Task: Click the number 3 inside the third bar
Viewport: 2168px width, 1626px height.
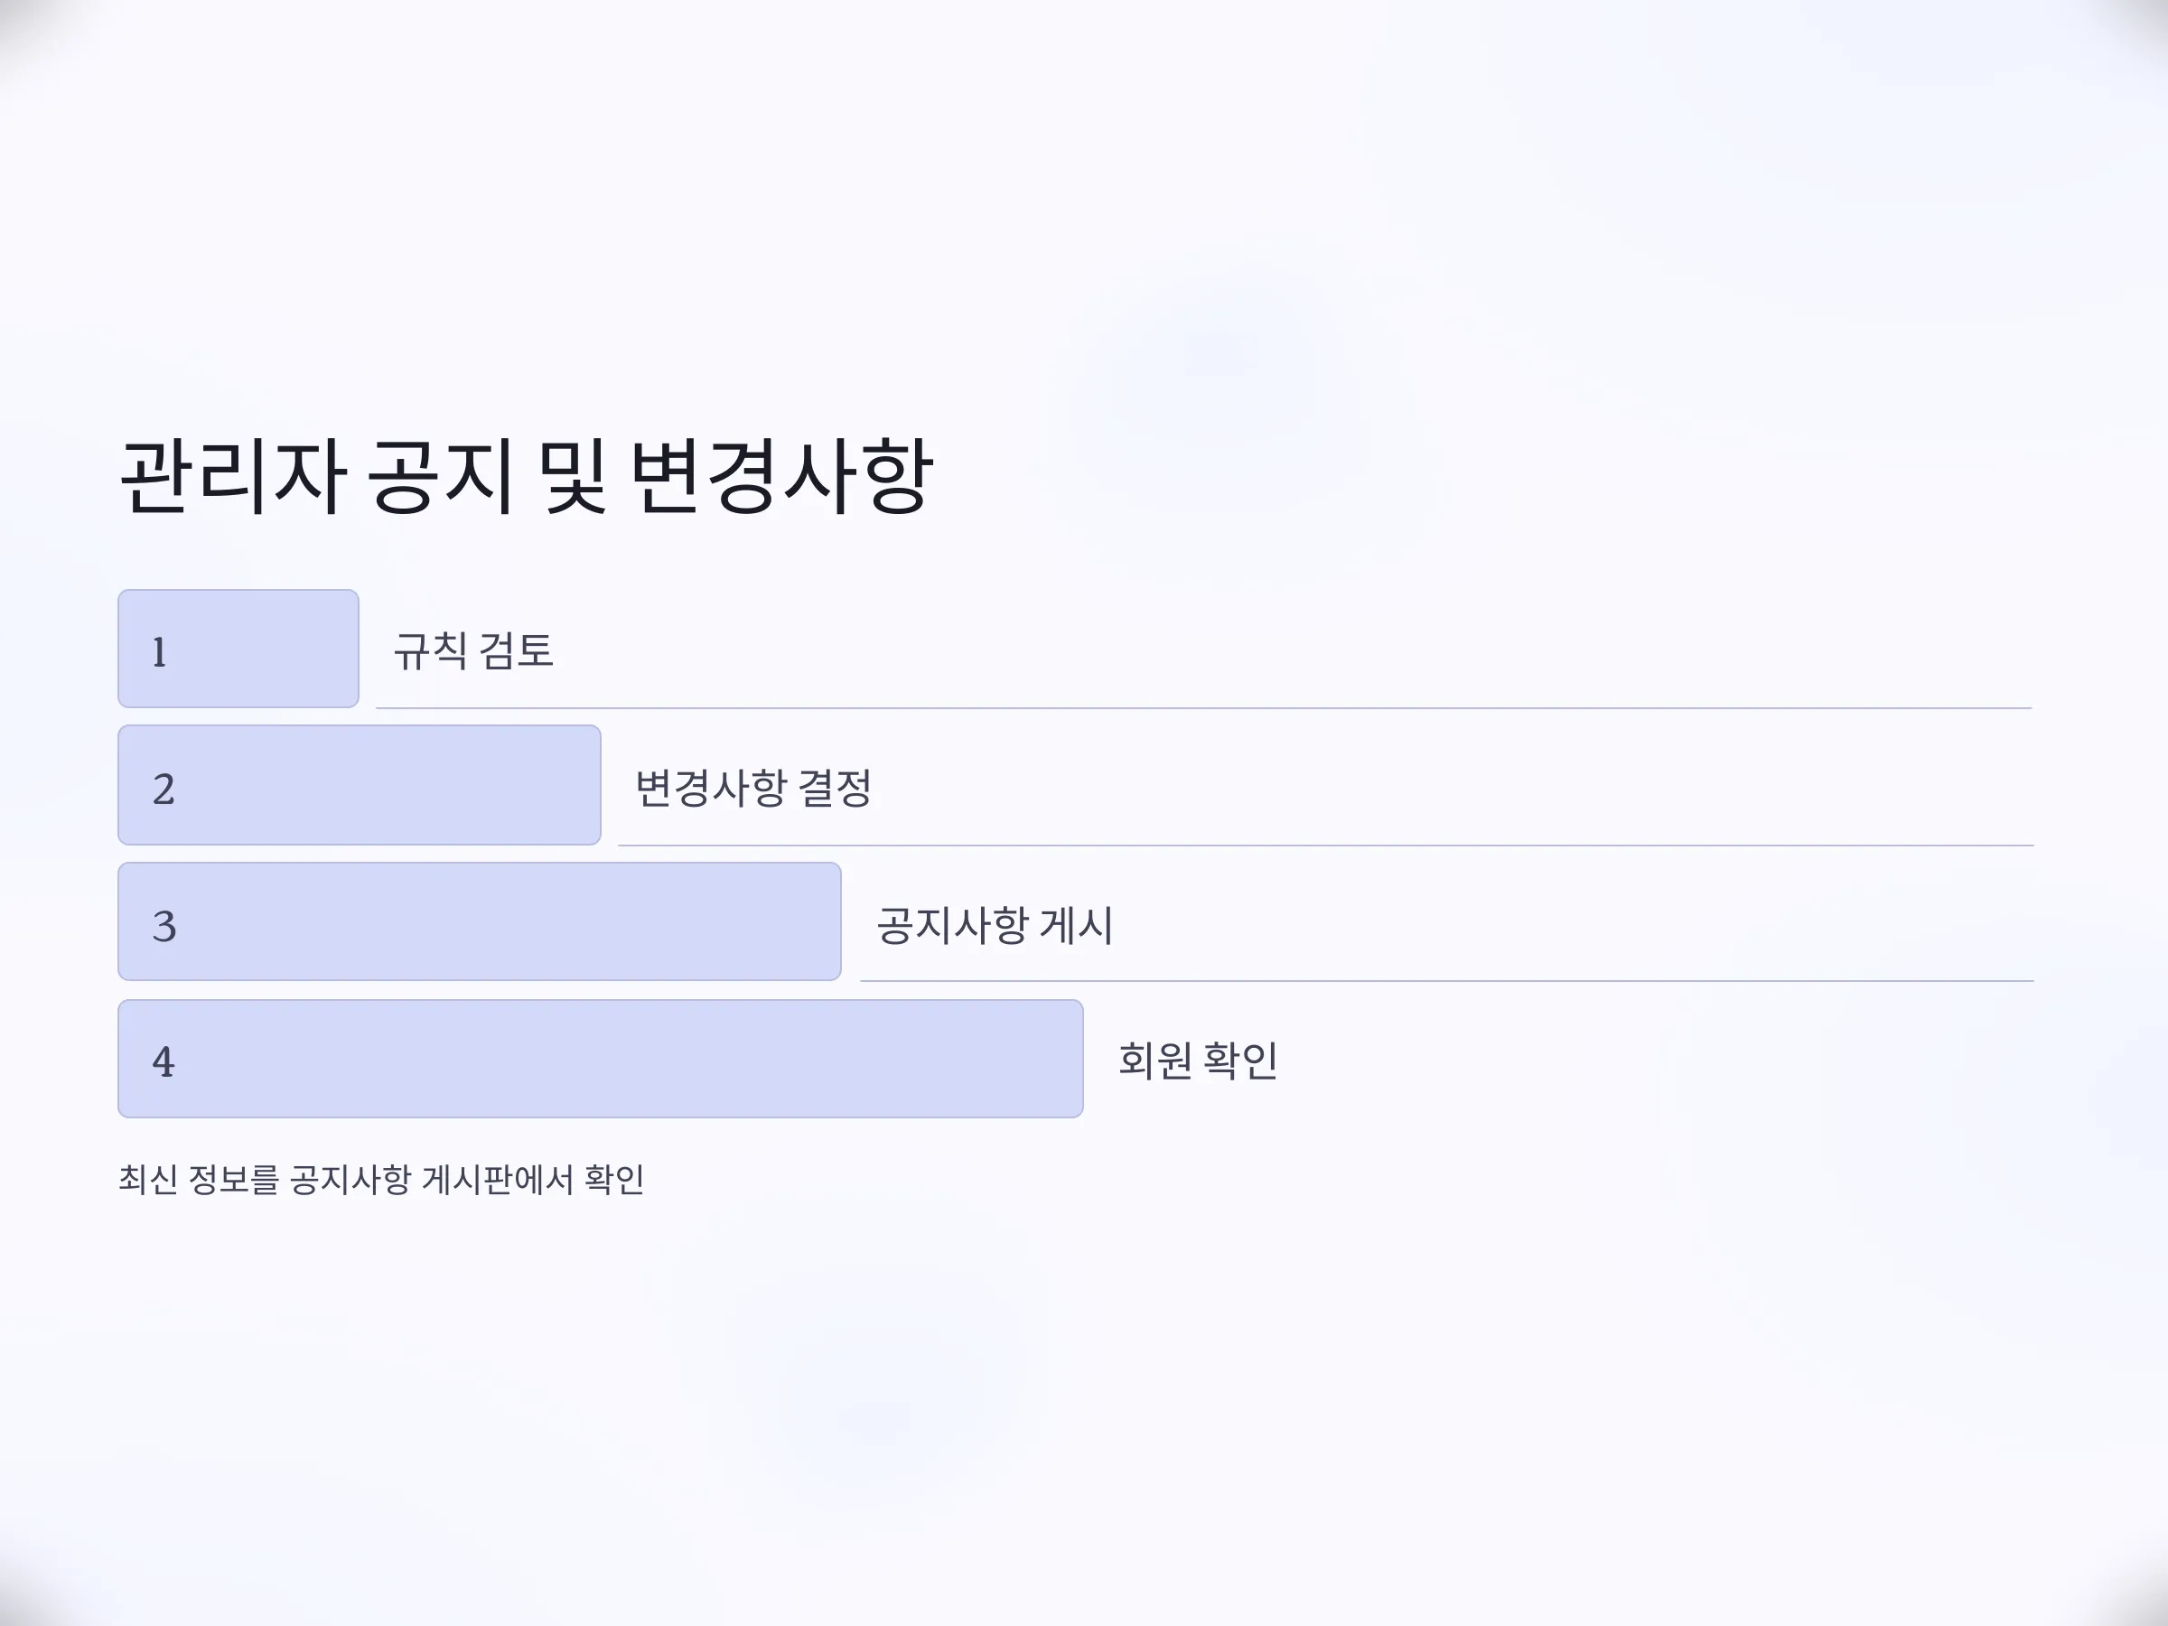Action: (x=164, y=926)
